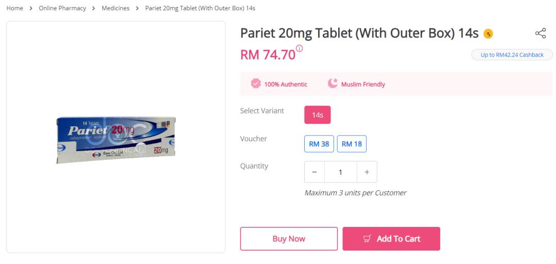Click the cart icon in Add To Cart
Image resolution: width=556 pixels, height=264 pixels.
(368, 239)
